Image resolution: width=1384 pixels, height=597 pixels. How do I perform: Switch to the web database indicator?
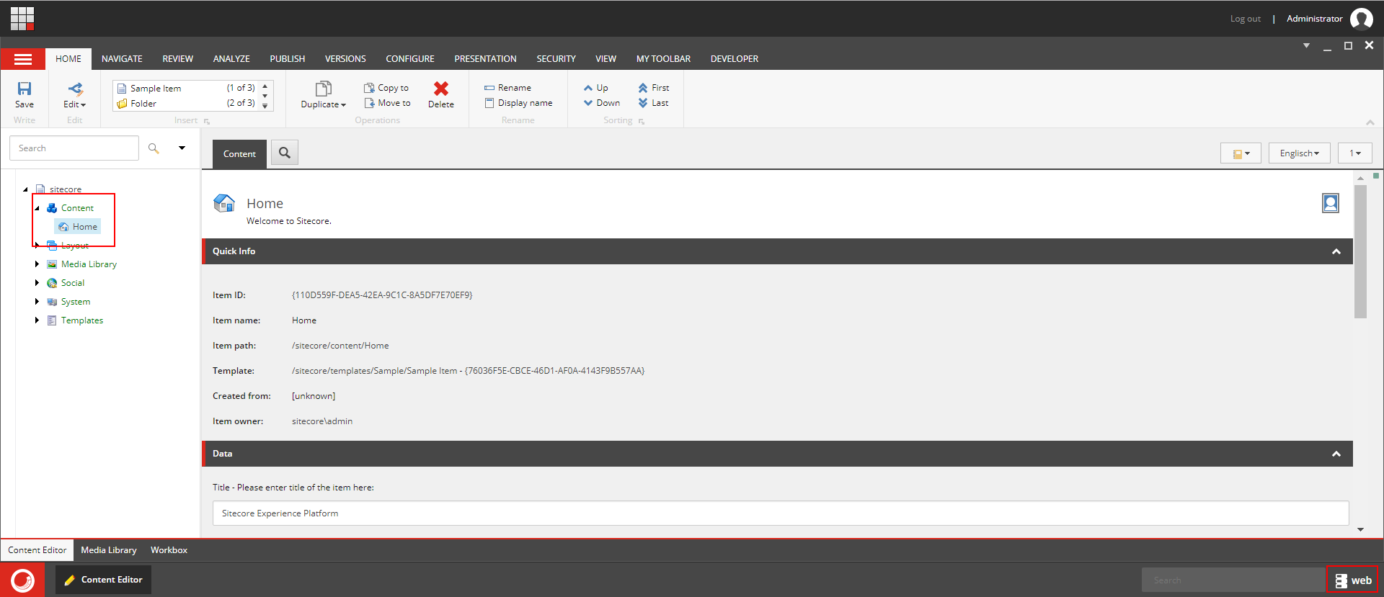tap(1352, 580)
